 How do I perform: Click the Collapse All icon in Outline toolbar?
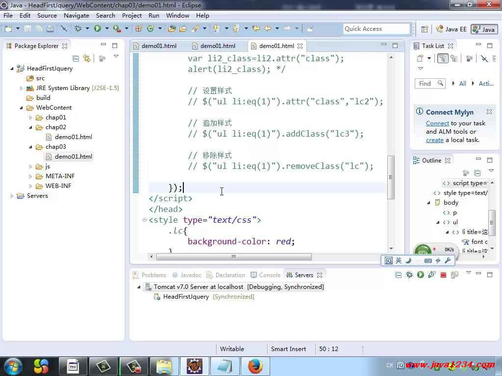click(477, 173)
